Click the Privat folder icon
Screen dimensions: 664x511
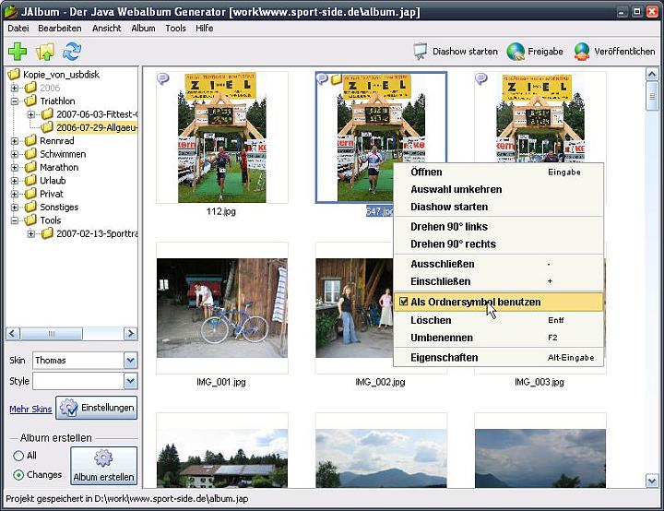click(x=30, y=194)
